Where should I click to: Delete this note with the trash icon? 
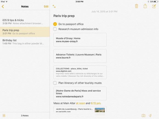(x=137, y=6)
